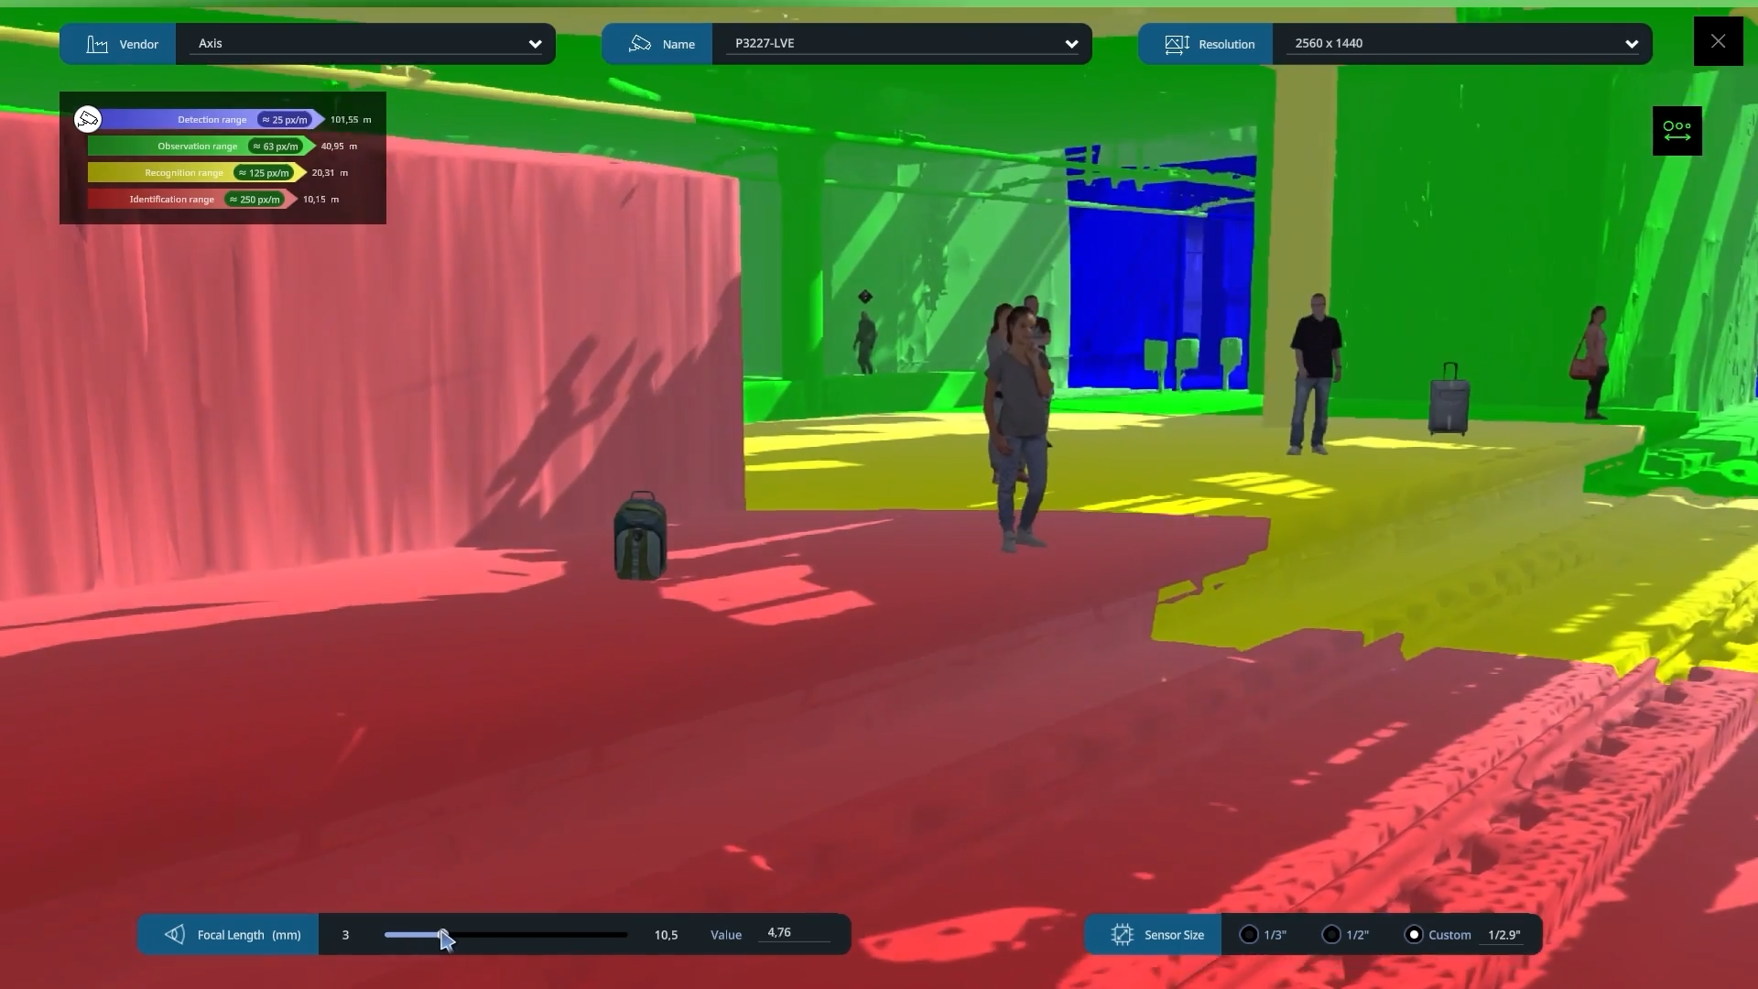Close the camera simulation view

tap(1718, 41)
